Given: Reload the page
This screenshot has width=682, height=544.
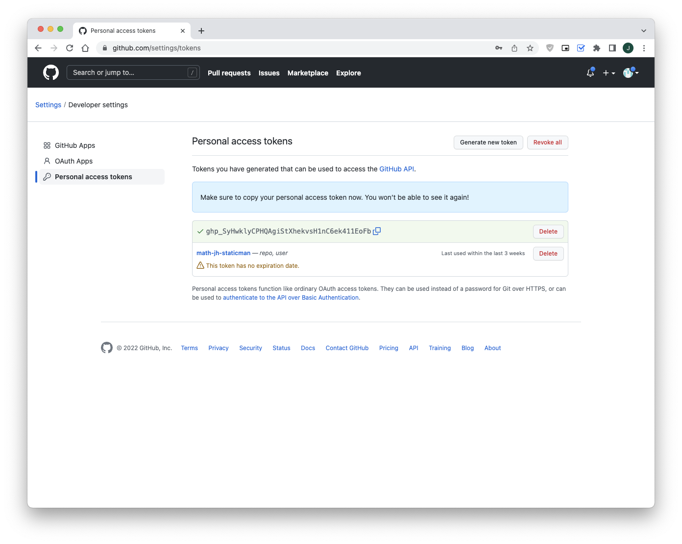Looking at the screenshot, I should click(70, 48).
